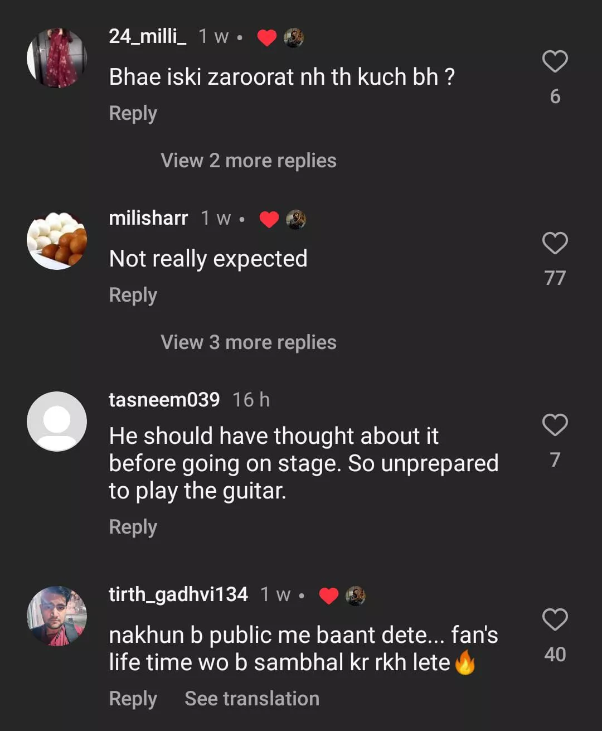602x731 pixels.
Task: Tap the creator avatar badge beside milisharr
Action: [296, 220]
